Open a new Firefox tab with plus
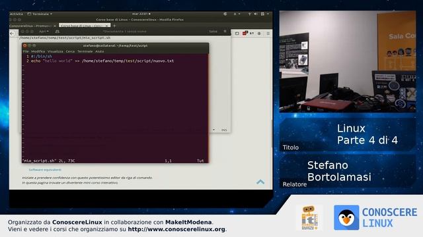The image size is (423, 237). pos(114,26)
